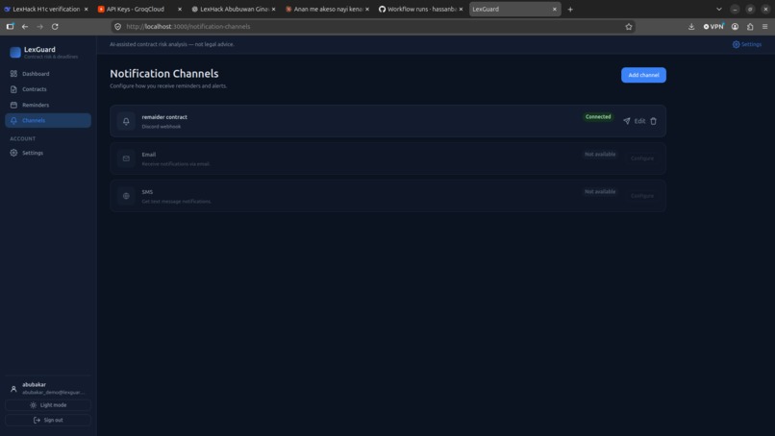This screenshot has width=775, height=436.
Task: Click the VPN button in toolbar
Action: point(713,27)
